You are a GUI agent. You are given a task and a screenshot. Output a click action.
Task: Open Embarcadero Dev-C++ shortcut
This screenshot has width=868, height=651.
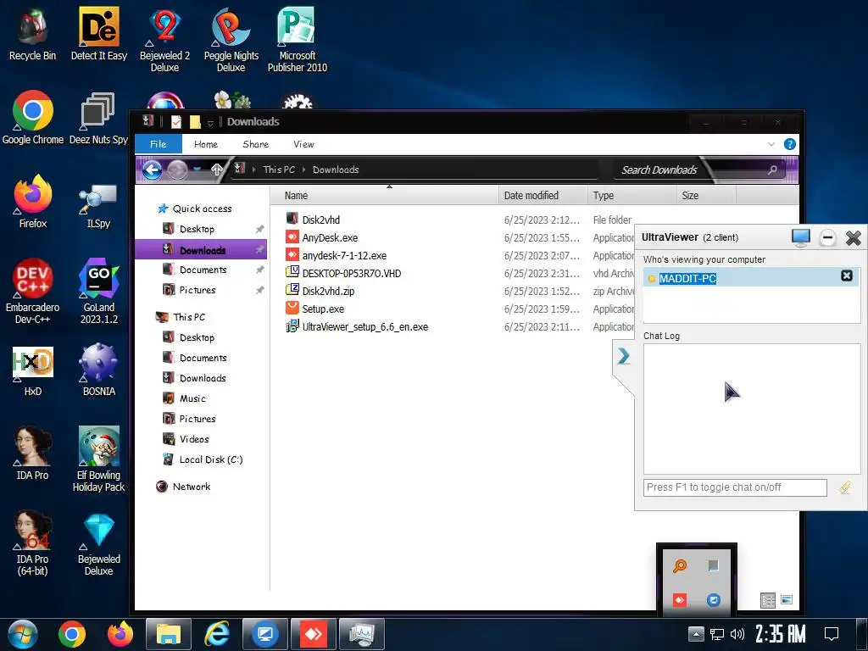33,292
